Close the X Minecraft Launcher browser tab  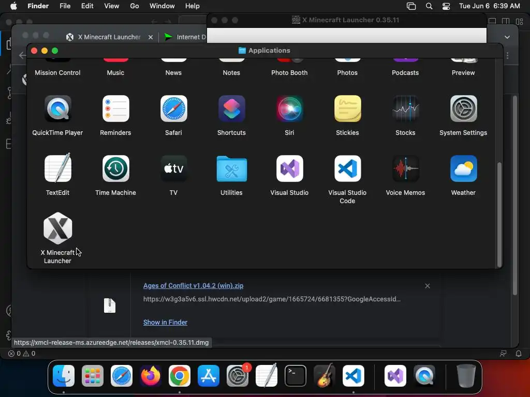tap(151, 37)
